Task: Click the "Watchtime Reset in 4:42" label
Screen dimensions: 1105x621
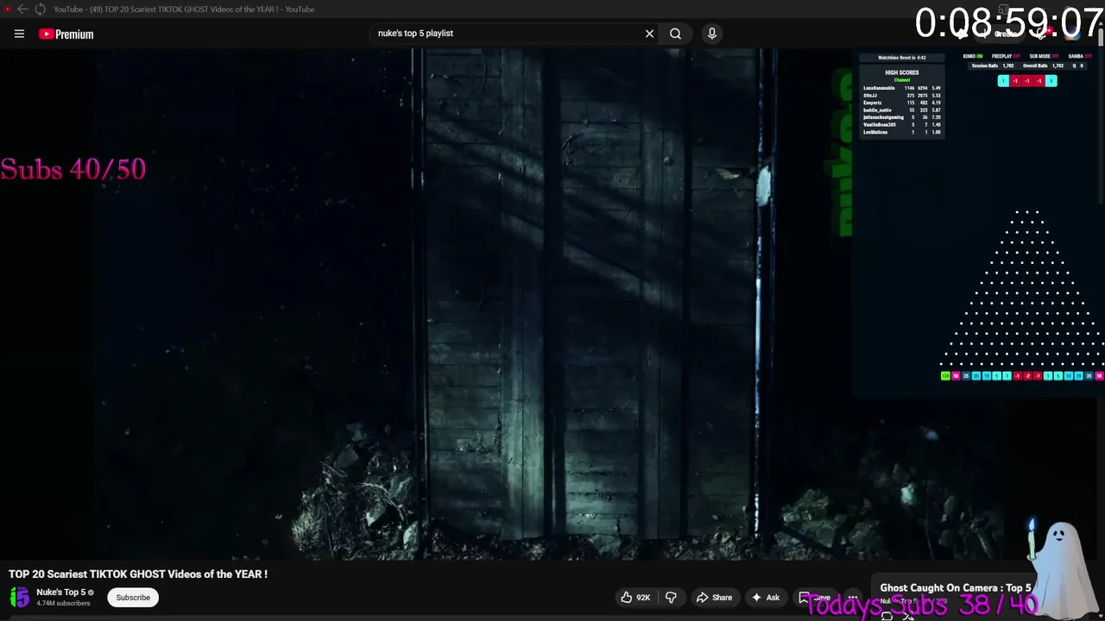Action: (901, 58)
